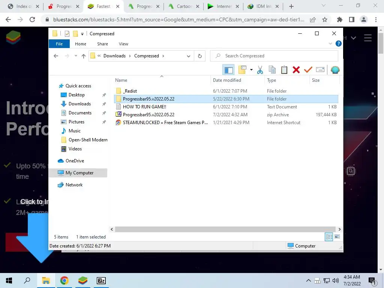Image resolution: width=384 pixels, height=288 pixels.
Task: Click the Search Compressed input box
Action: click(x=274, y=56)
